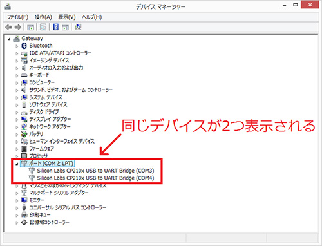This screenshot has height=246, width=322.
Task: Click the Bluetooth icon in tree
Action: [24, 46]
